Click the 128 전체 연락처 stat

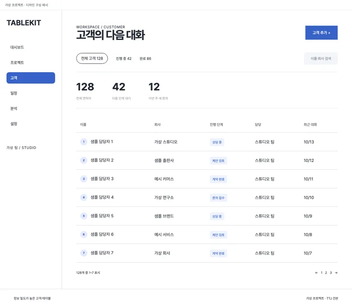pos(85,91)
